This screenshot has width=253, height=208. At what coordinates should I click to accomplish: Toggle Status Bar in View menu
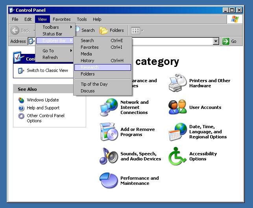55,34
